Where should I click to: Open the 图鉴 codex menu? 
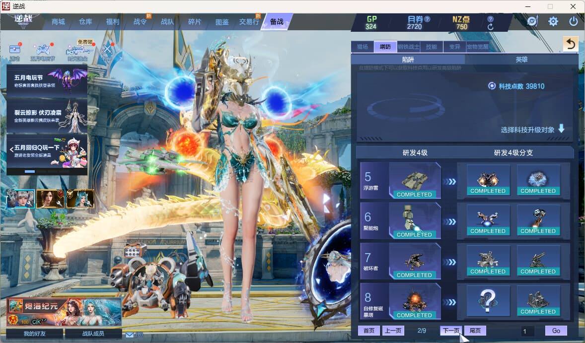pyautogui.click(x=222, y=22)
